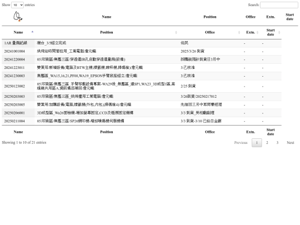The height and width of the screenshot is (225, 300).
Task: Select cell 20250206001
Action: click(x=18, y=113)
